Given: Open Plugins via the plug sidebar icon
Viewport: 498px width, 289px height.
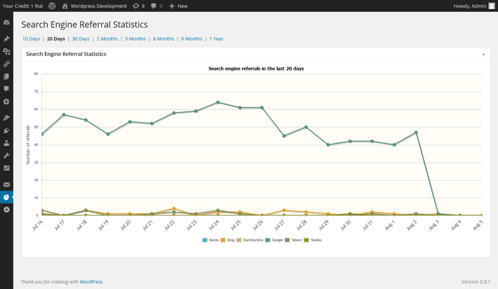Looking at the screenshot, I should point(6,130).
